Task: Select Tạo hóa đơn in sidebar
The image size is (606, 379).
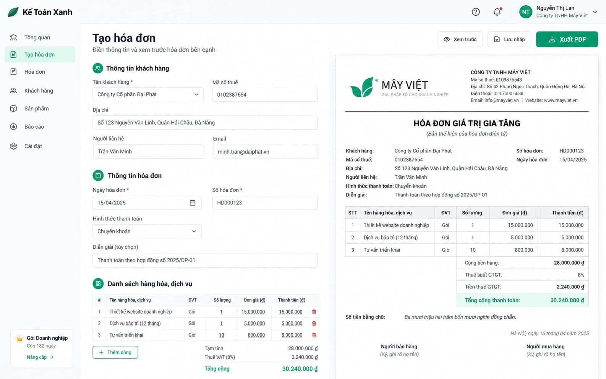Action: pos(40,55)
